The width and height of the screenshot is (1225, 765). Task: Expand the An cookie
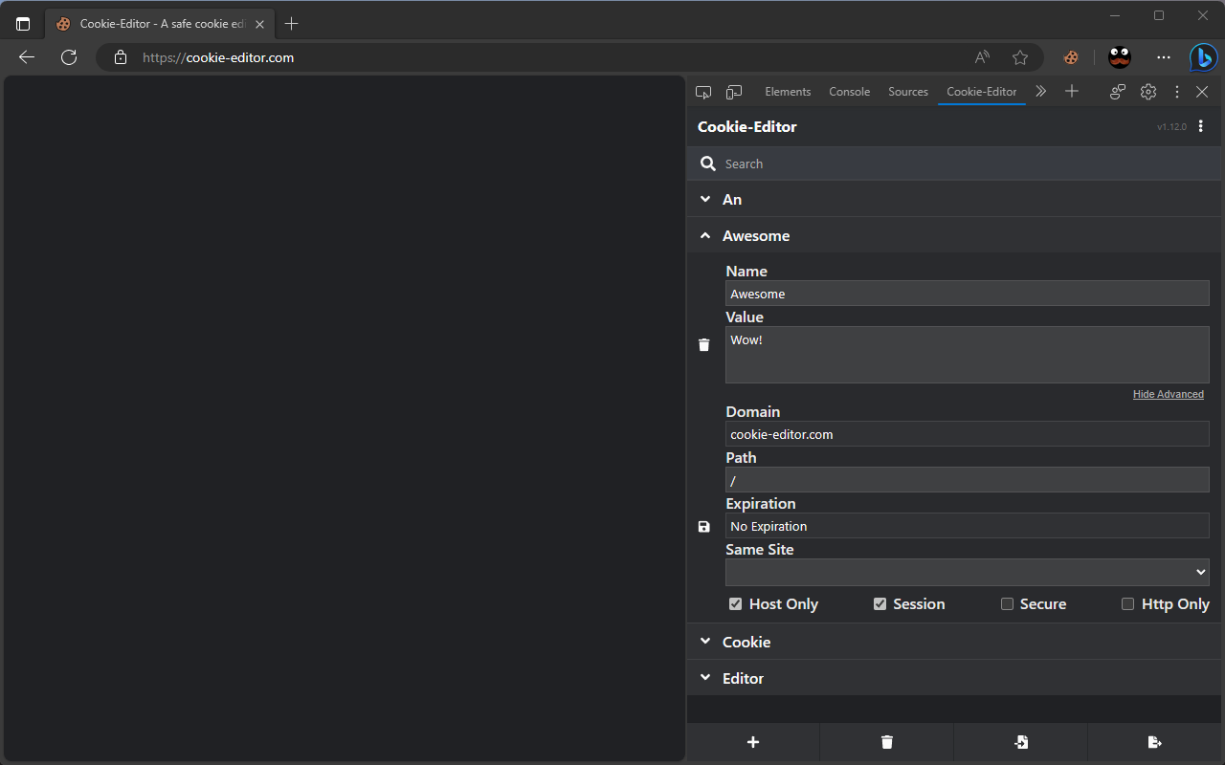(x=954, y=199)
